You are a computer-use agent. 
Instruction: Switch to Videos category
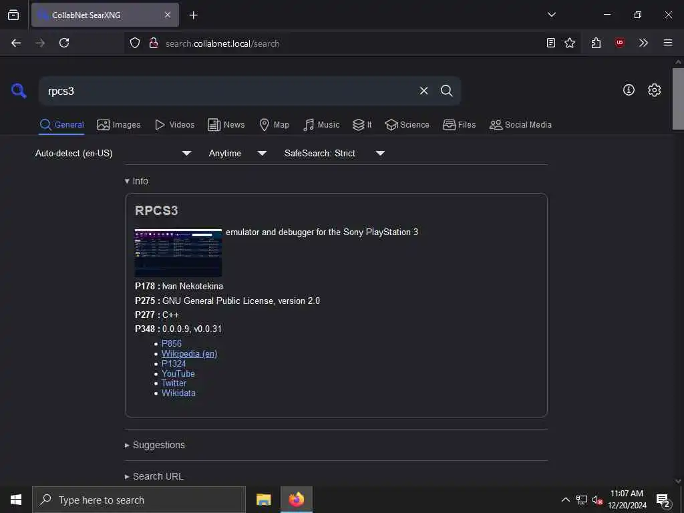[x=174, y=125]
